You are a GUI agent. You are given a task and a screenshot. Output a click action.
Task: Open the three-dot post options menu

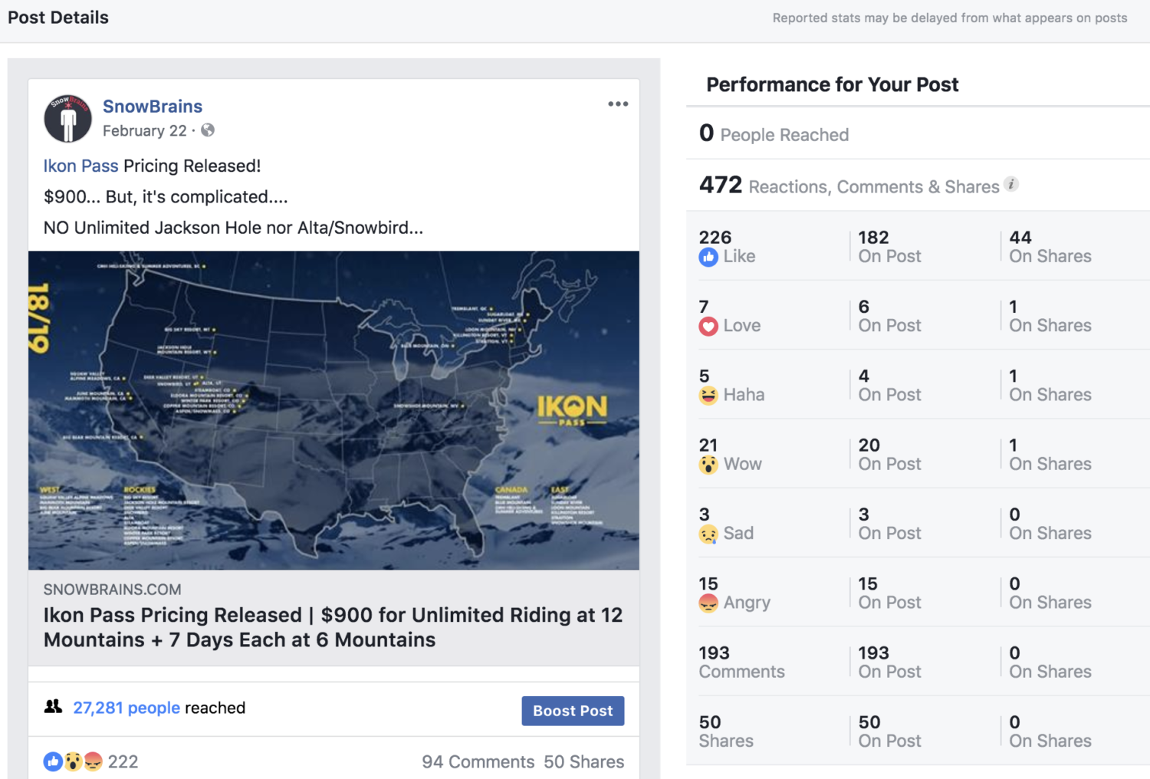(x=618, y=104)
